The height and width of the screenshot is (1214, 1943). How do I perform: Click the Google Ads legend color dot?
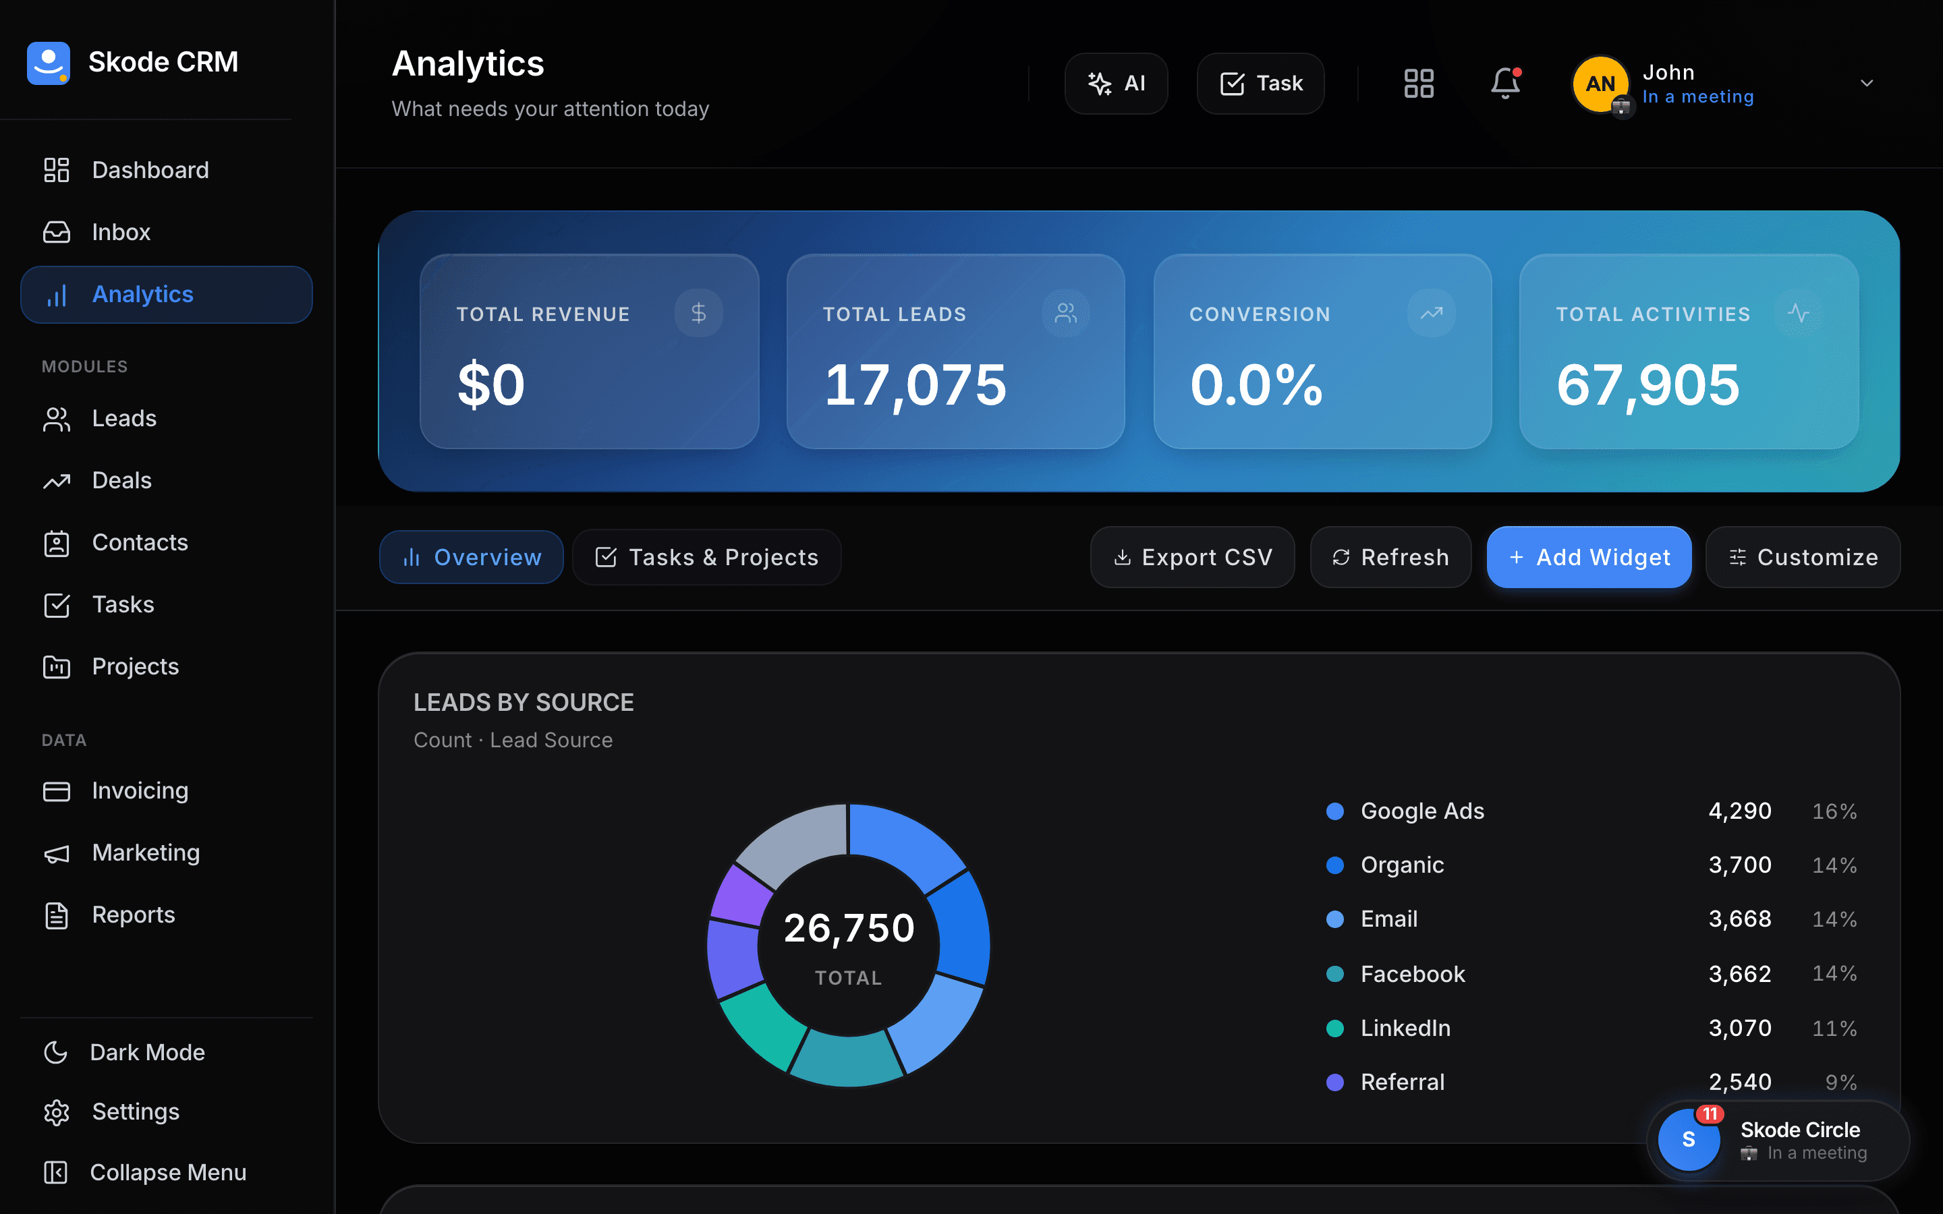point(1335,812)
